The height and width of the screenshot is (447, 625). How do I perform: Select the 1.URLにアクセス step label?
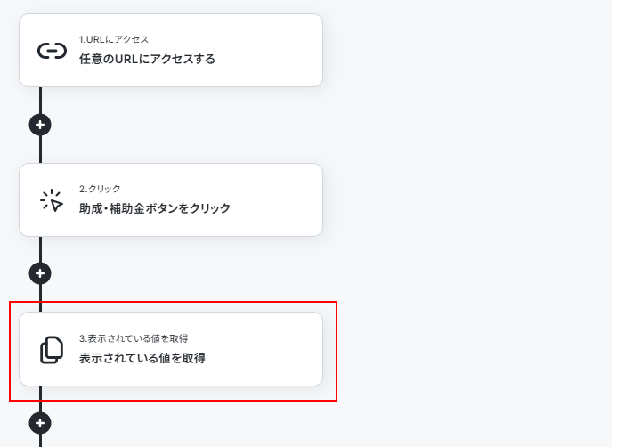click(x=113, y=40)
